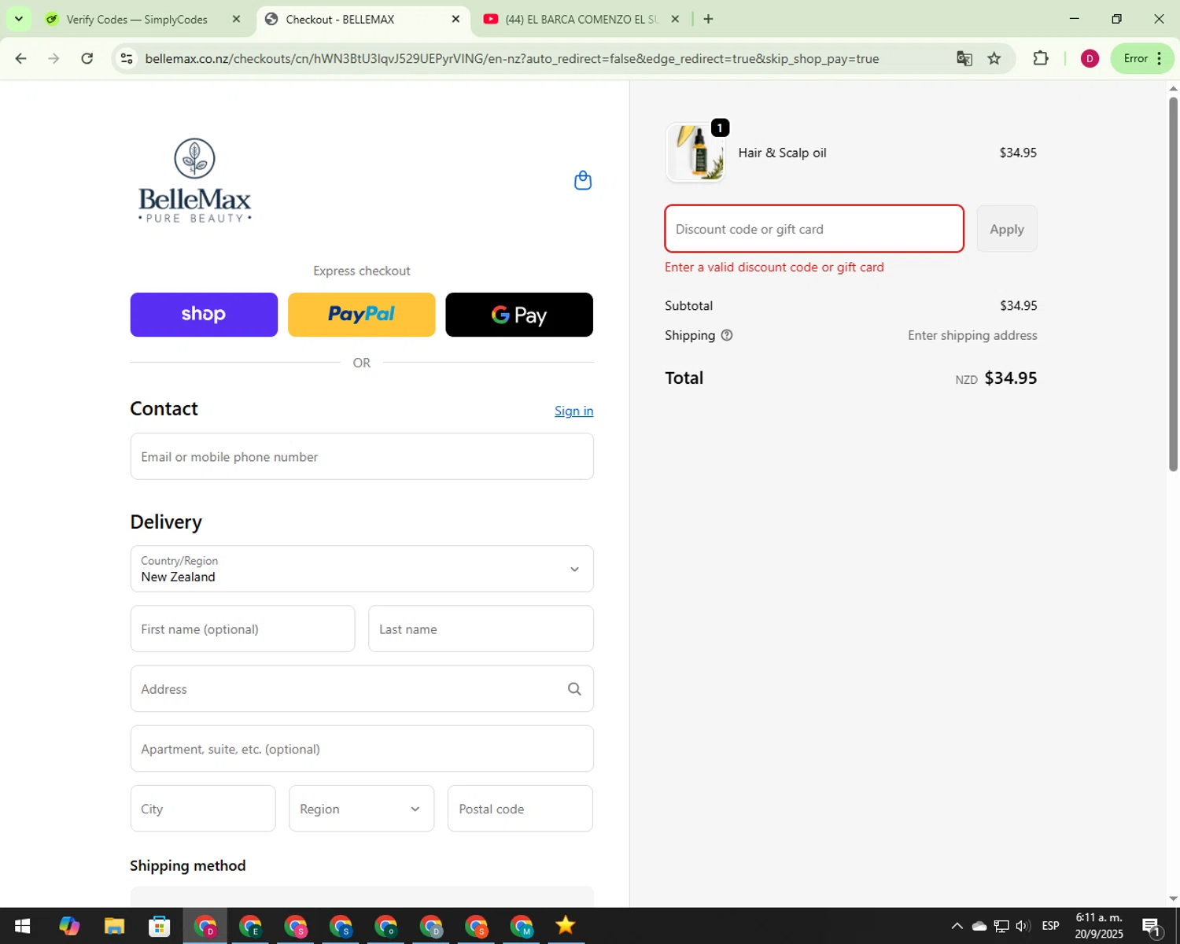Open Microsoft Store from the taskbar
The height and width of the screenshot is (944, 1180).
(160, 926)
